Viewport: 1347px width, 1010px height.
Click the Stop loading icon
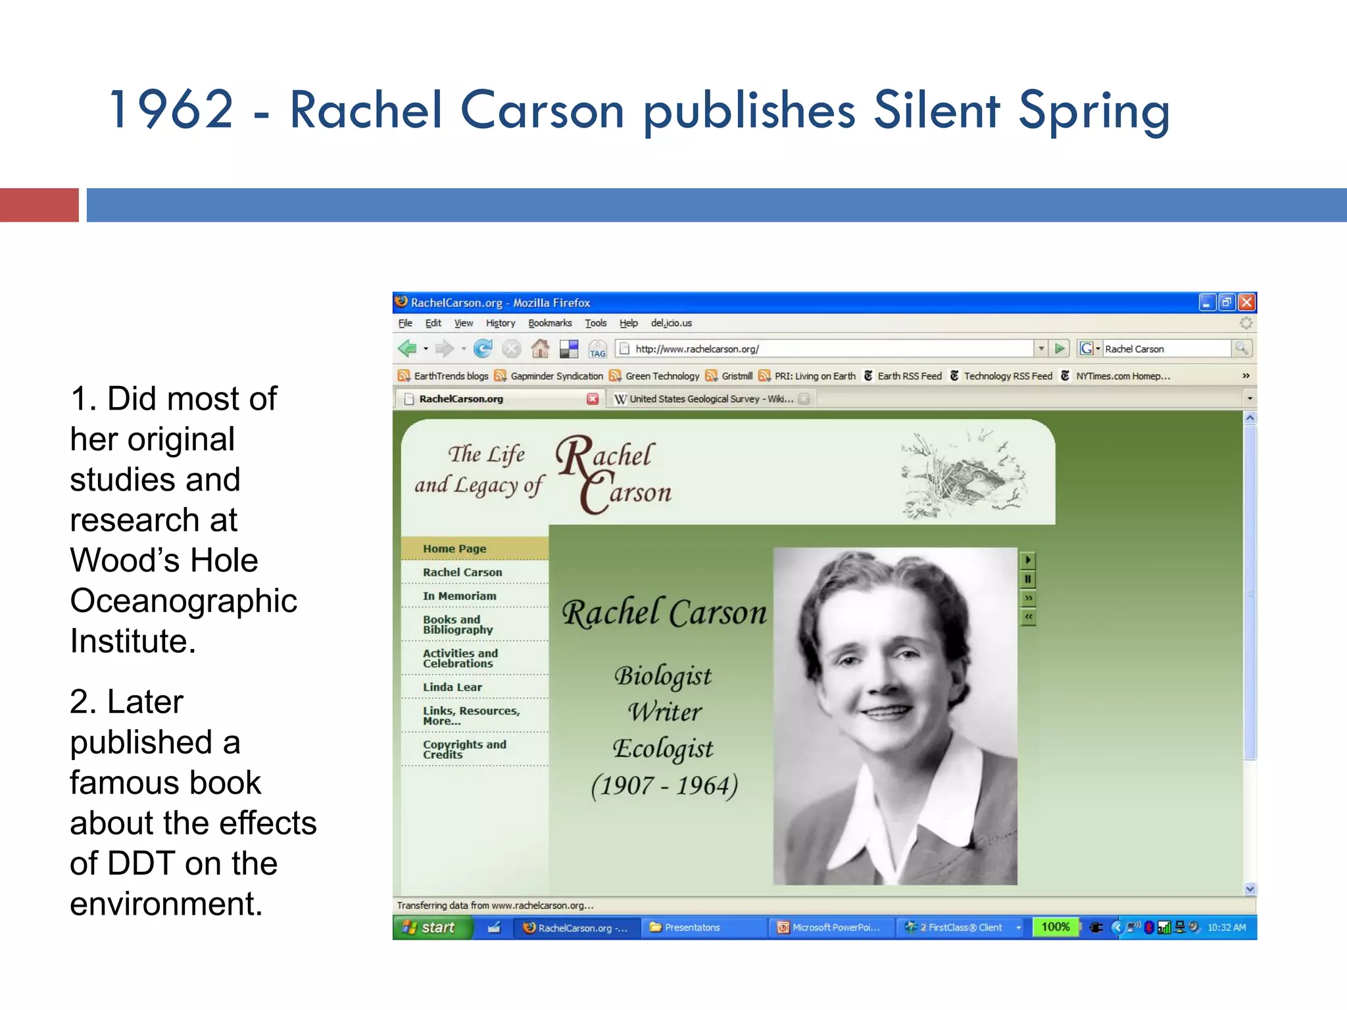[x=511, y=349]
